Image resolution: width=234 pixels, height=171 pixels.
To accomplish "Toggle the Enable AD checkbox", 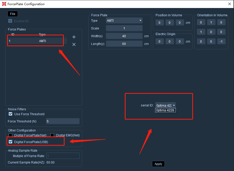I will [10, 21].
